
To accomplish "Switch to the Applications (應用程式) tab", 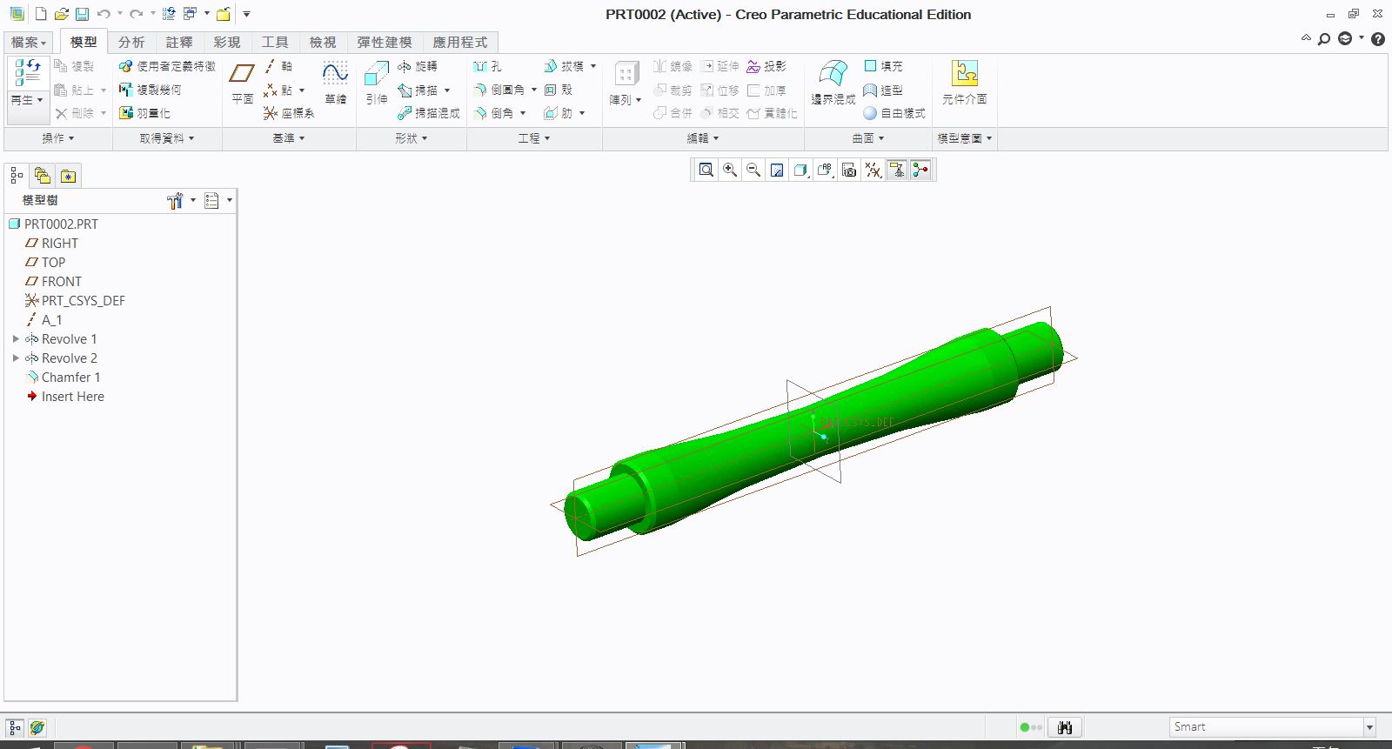I will coord(460,42).
